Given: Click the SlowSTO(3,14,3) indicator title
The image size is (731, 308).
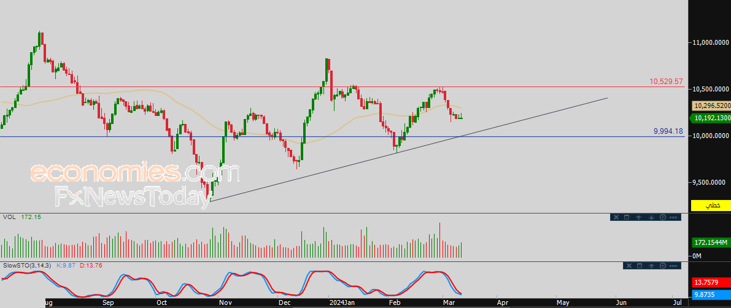Looking at the screenshot, I should (x=28, y=266).
